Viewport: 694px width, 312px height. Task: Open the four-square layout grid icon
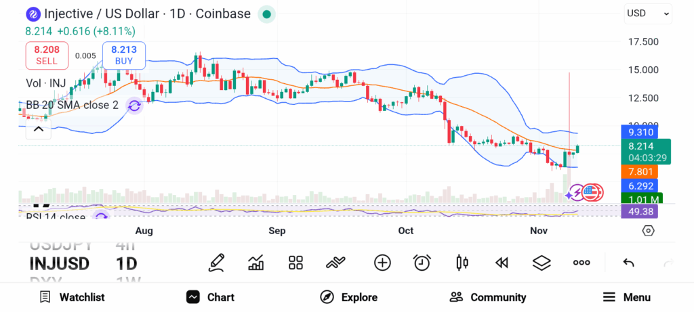(295, 263)
